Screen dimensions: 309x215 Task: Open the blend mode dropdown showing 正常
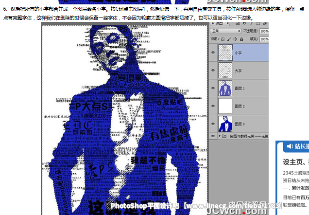point(225,31)
